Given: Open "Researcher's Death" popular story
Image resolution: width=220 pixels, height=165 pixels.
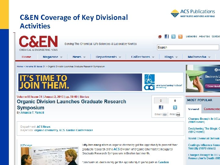Looking at the screenshot, I should click(204, 156).
